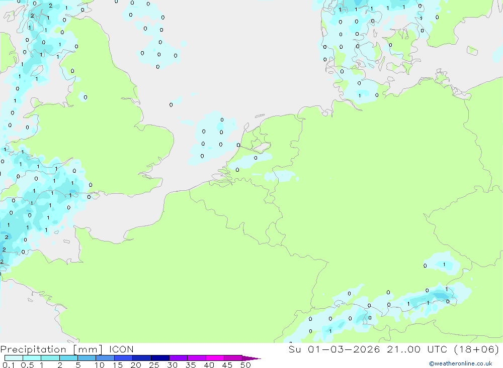Click the '0.5' legend scale label
This screenshot has width=503, height=368.
27,365
